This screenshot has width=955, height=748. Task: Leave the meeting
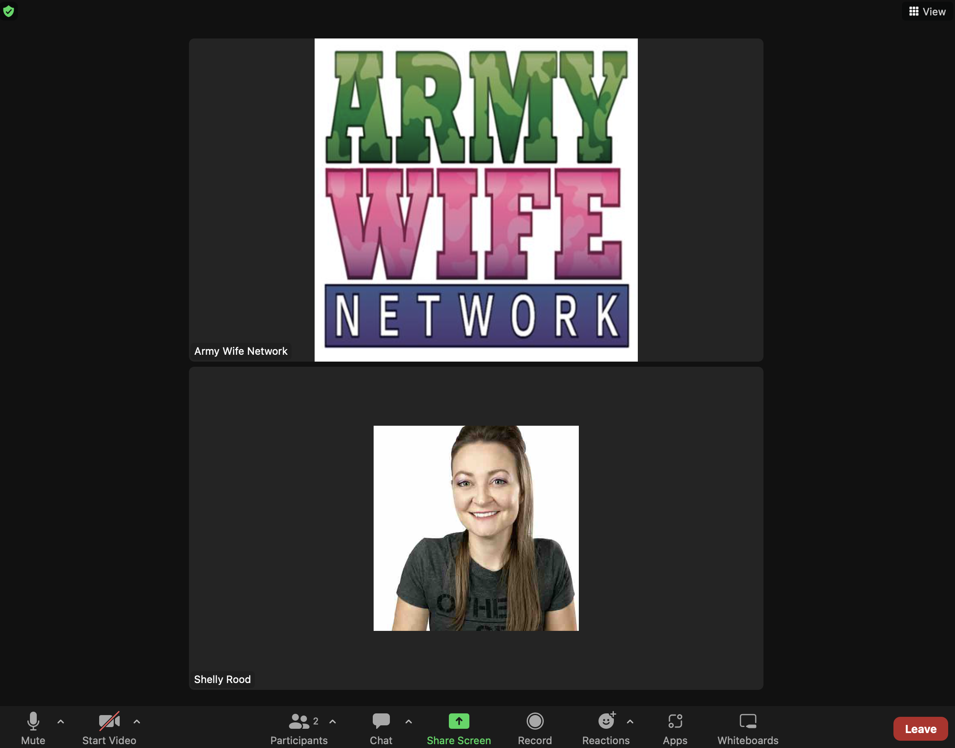(920, 729)
